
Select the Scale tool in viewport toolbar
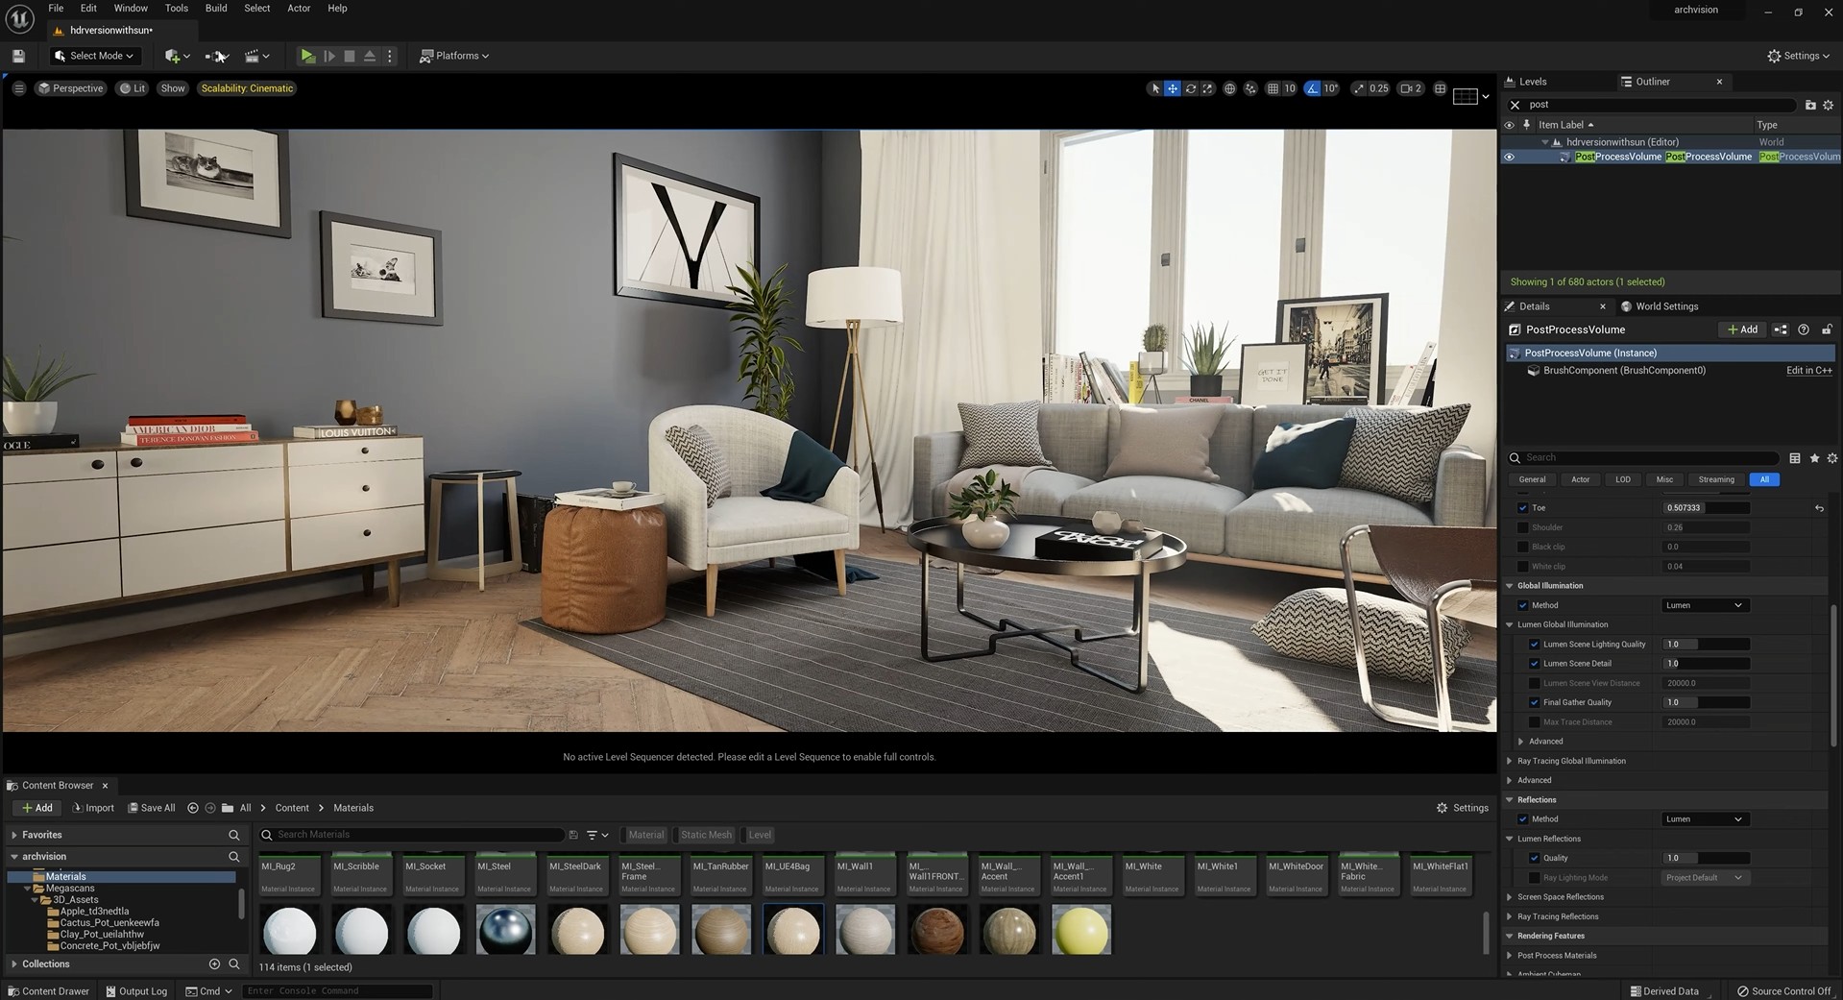click(x=1207, y=87)
